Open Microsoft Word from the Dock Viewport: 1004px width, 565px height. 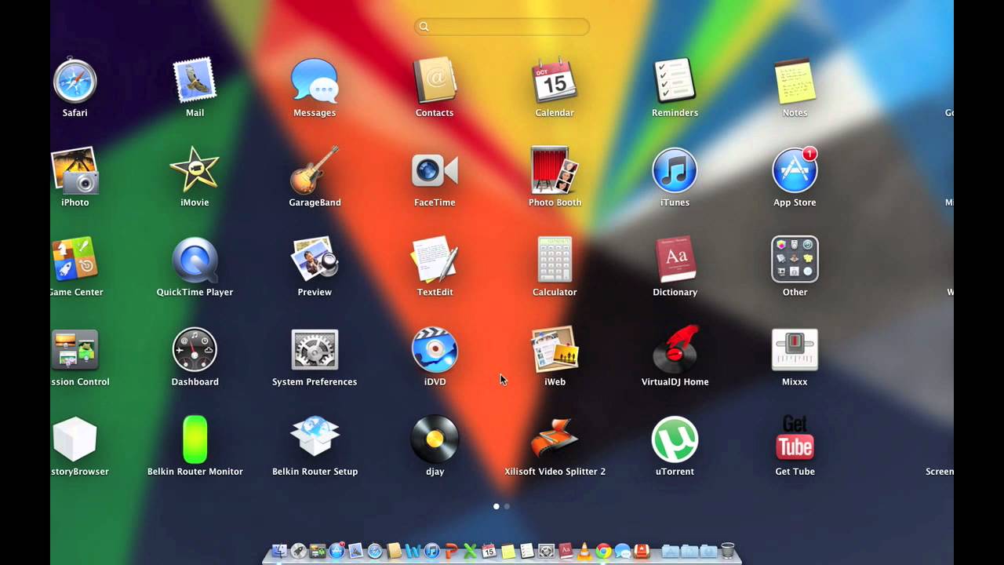coord(413,551)
